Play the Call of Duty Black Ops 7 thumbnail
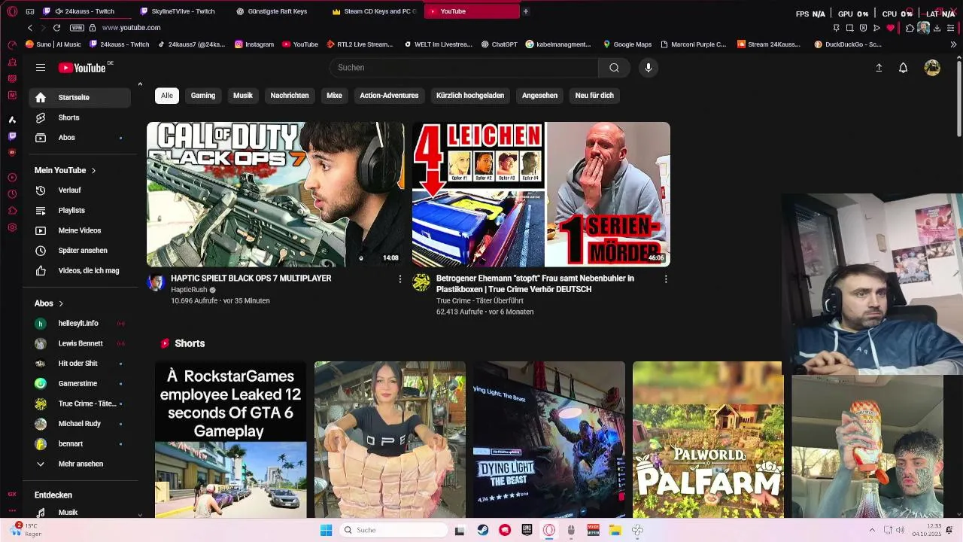 click(275, 194)
